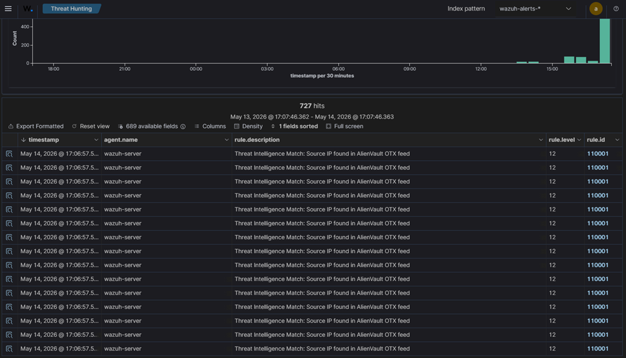Click info icon beside available fields
This screenshot has width=626, height=358.
[x=183, y=127]
